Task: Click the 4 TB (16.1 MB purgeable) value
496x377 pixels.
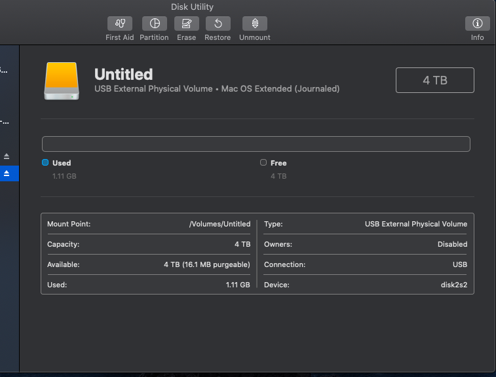Action: (207, 264)
